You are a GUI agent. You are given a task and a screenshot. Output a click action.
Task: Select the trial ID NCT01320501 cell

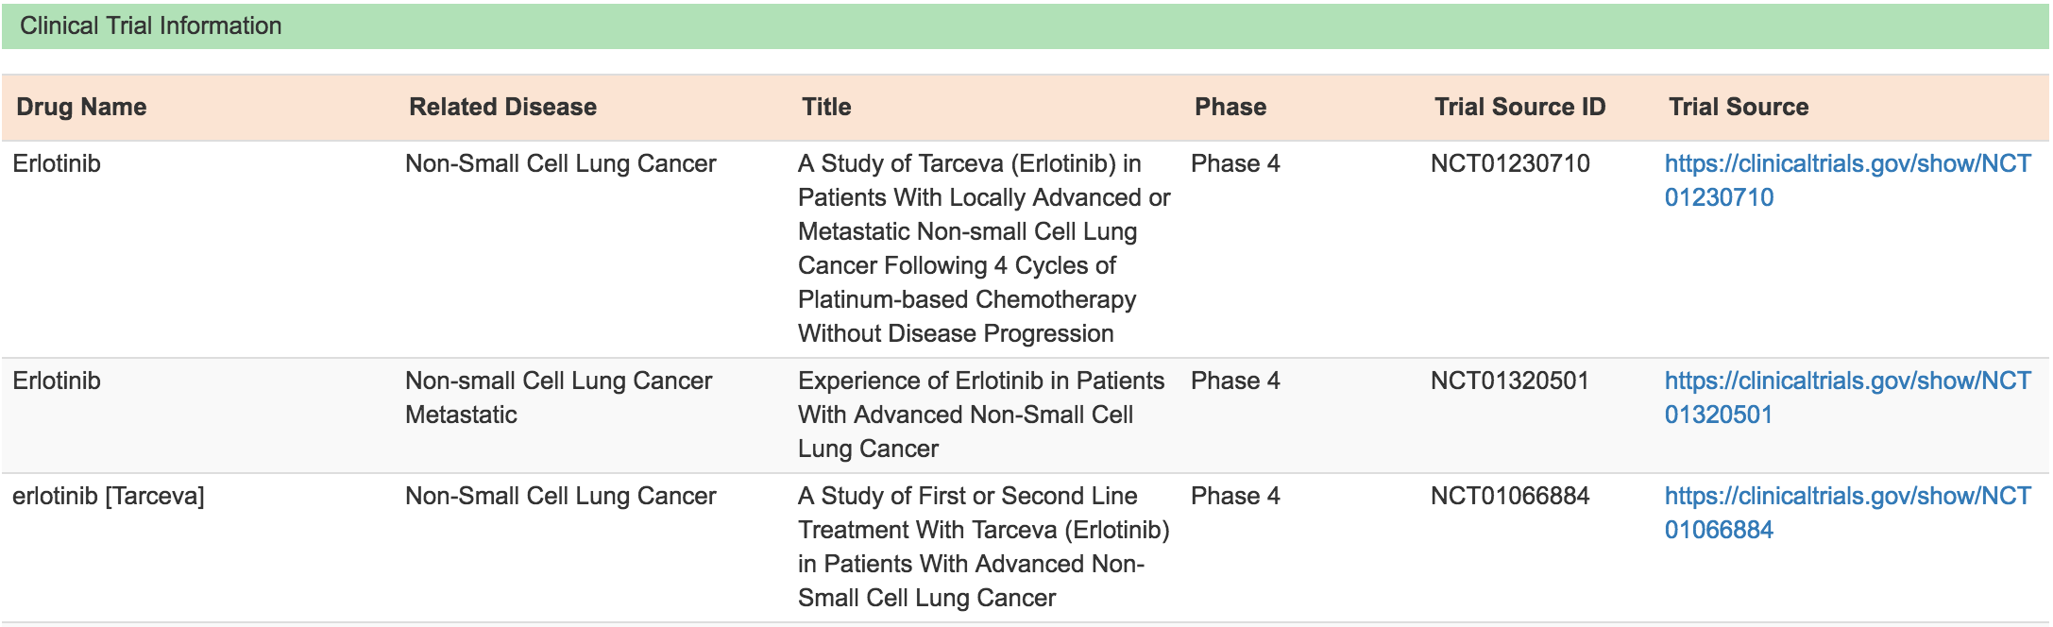pos(1510,381)
